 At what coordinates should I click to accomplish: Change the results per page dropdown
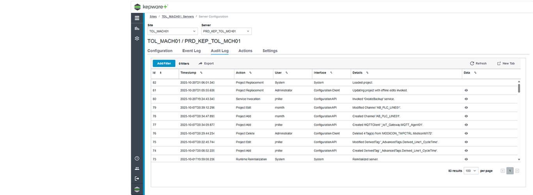tap(471, 171)
